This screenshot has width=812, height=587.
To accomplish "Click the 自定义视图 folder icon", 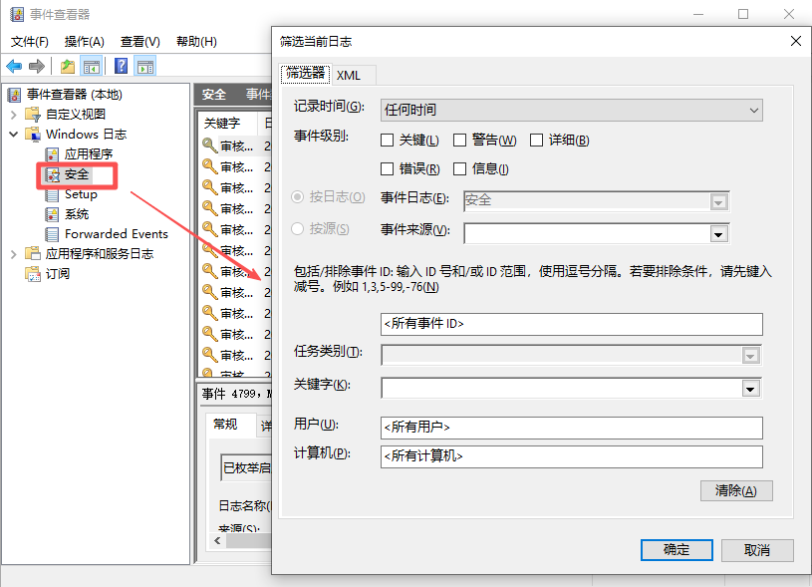I will 33,114.
